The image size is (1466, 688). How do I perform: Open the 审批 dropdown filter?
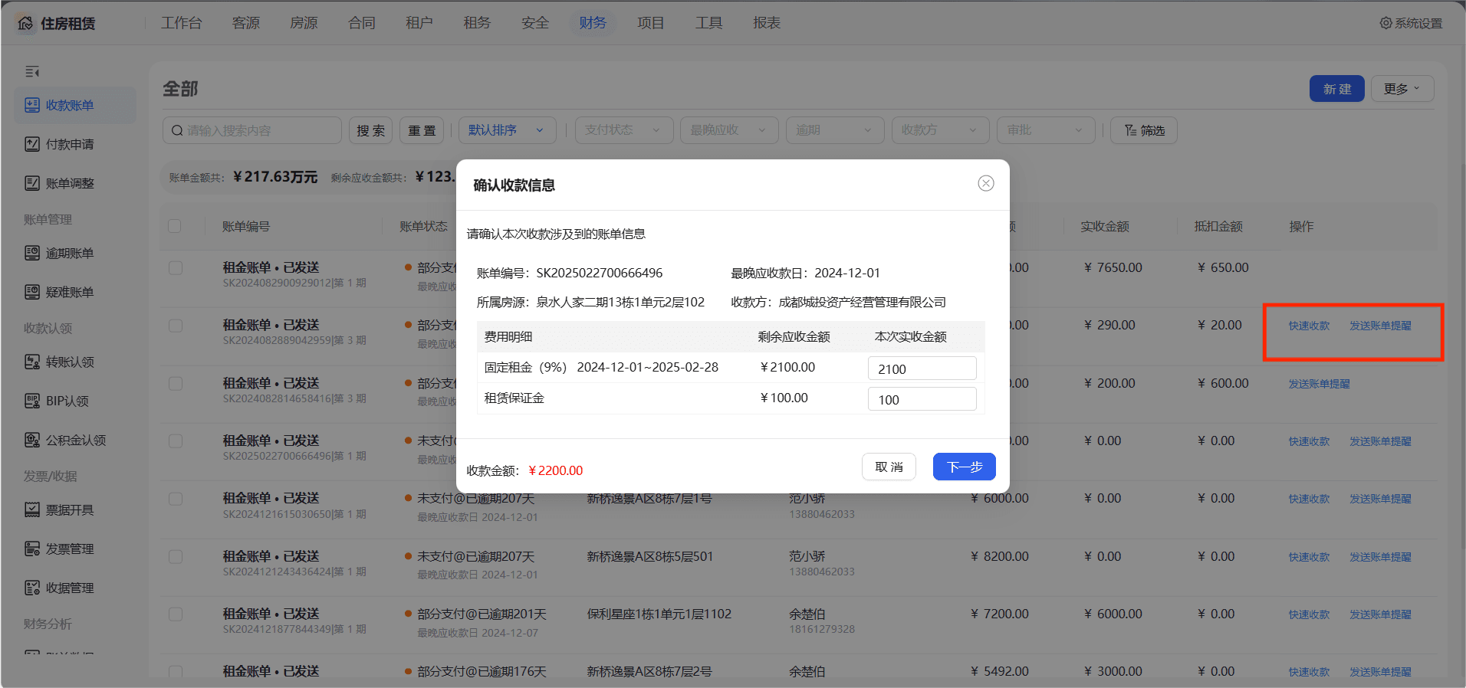(1046, 130)
